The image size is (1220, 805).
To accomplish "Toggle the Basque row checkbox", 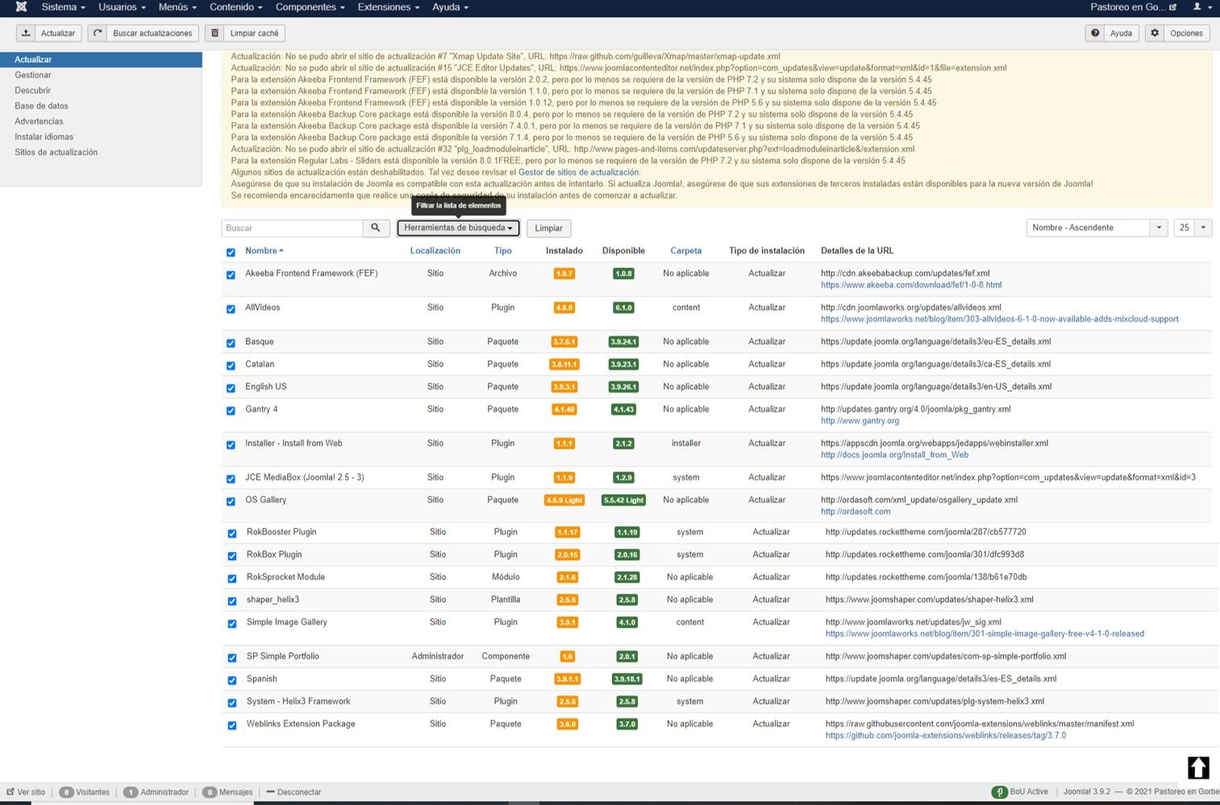I will 231,342.
